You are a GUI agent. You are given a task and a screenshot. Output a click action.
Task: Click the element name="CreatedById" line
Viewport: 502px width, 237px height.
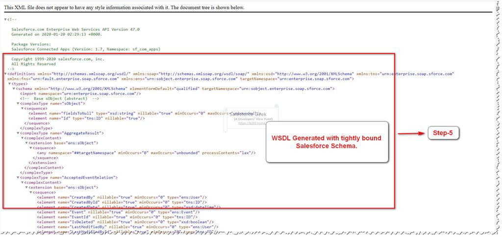pyautogui.click(x=122, y=202)
